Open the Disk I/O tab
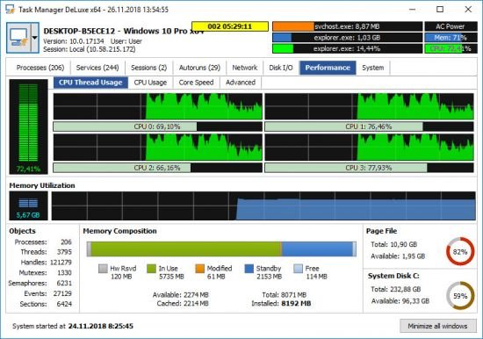This screenshot has height=339, width=483. point(281,68)
